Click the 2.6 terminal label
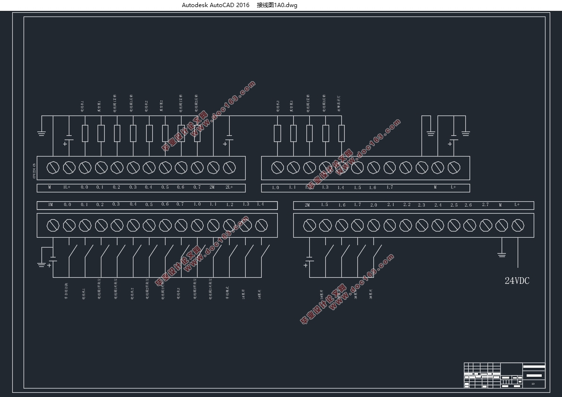The image size is (562, 397). pyautogui.click(x=468, y=205)
